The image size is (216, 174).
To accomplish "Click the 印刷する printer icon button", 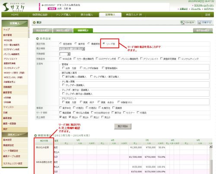I will point(204,22).
